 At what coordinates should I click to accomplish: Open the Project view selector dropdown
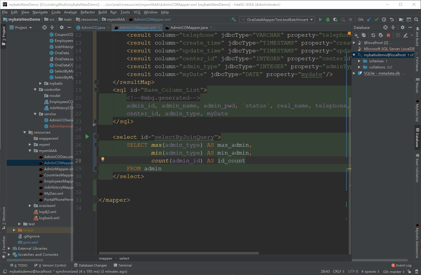[21, 27]
